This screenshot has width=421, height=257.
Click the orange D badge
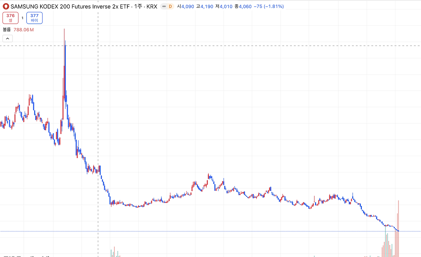[x=170, y=6]
